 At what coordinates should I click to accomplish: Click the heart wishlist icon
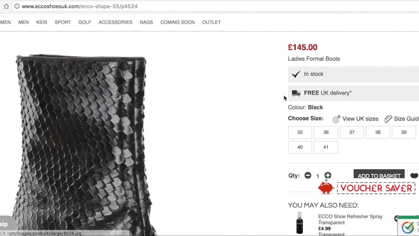tap(414, 176)
